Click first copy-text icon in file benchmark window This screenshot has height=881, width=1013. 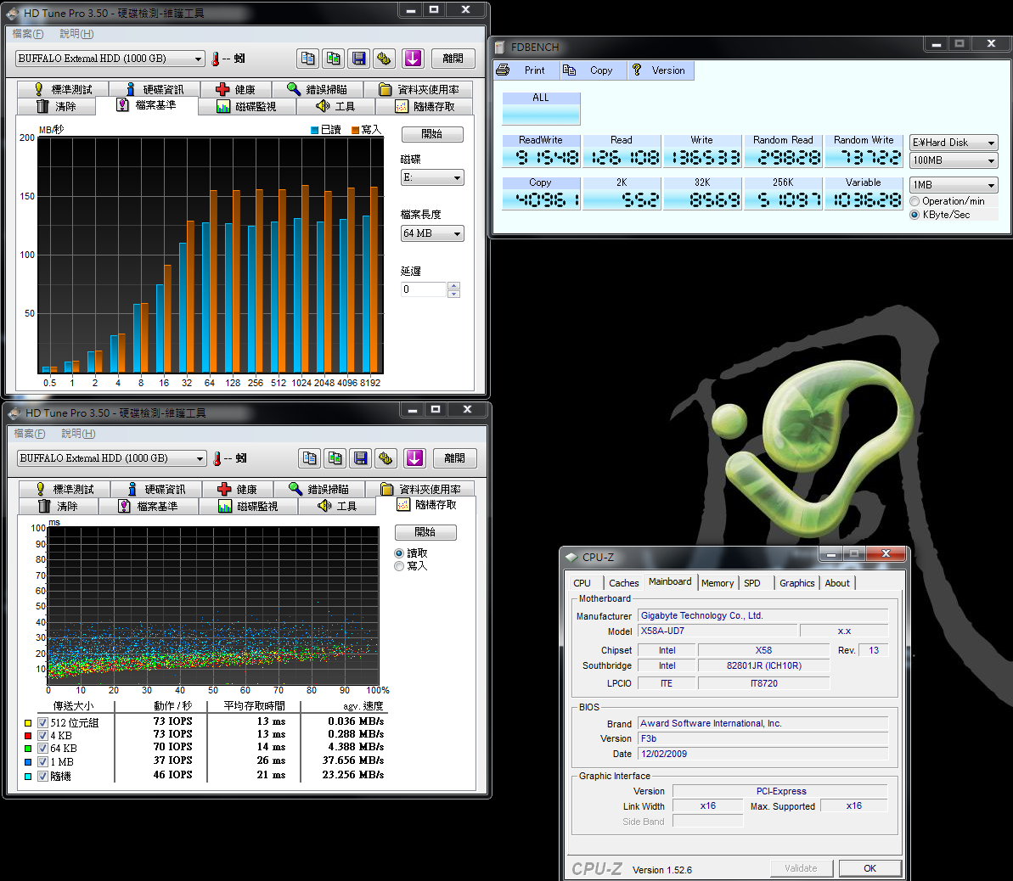coord(308,59)
